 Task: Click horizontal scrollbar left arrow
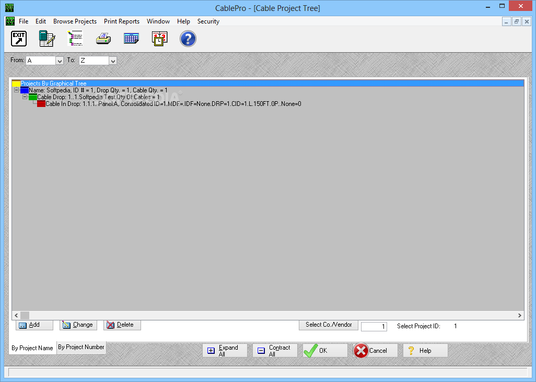[x=16, y=315]
